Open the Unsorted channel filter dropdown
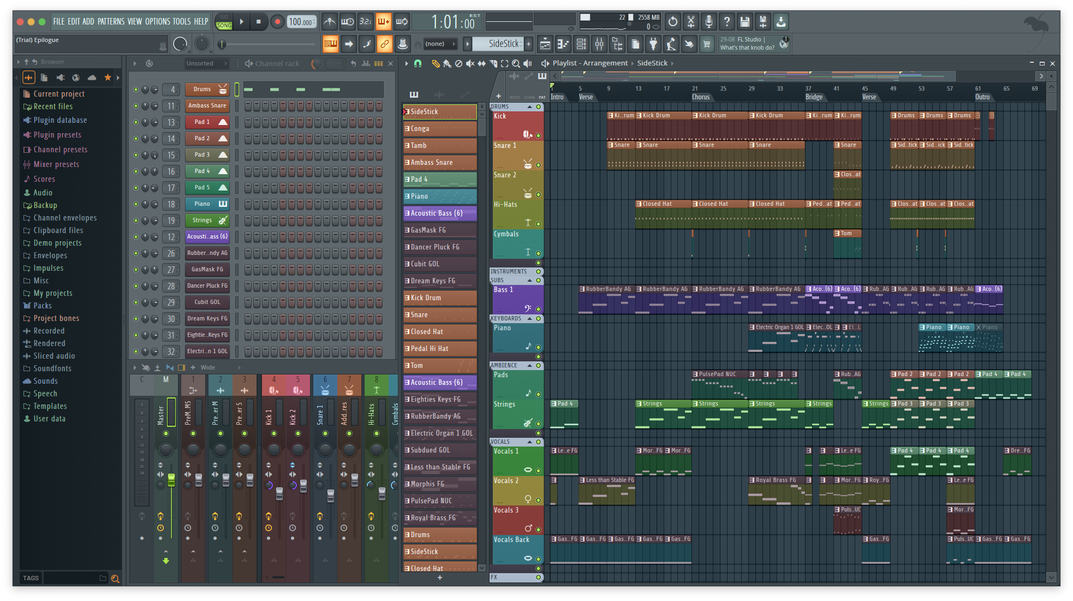 point(206,63)
